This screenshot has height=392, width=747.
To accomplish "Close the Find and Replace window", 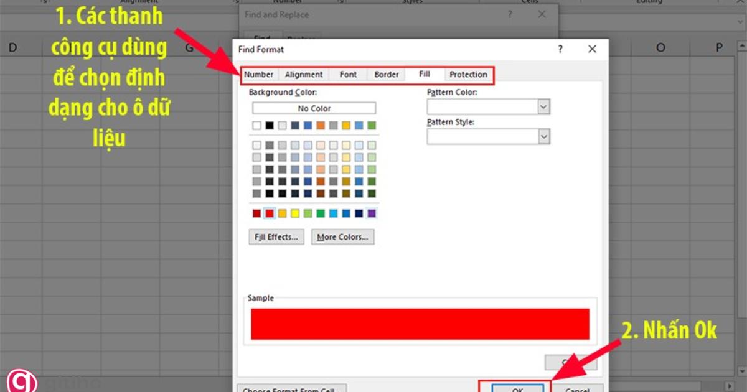I will click(542, 14).
